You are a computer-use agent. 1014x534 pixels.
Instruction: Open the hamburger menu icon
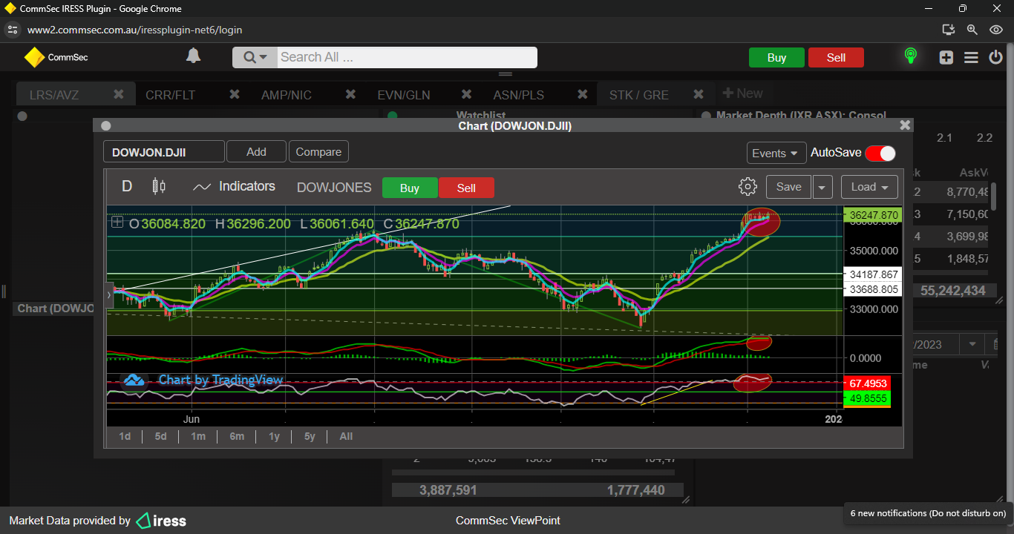tap(971, 57)
